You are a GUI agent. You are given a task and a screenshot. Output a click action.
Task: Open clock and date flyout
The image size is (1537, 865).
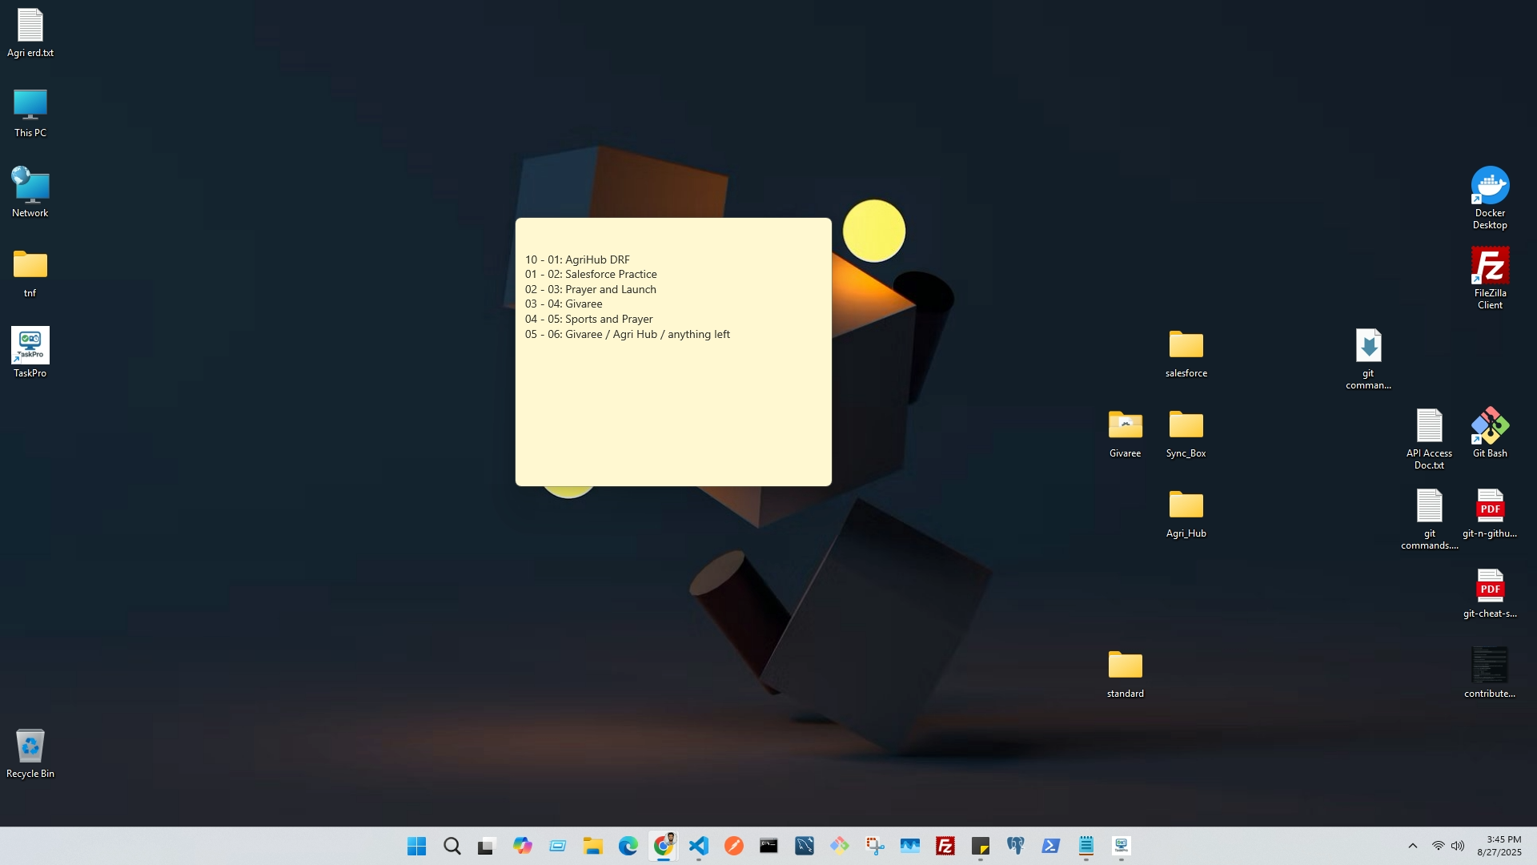tap(1499, 846)
